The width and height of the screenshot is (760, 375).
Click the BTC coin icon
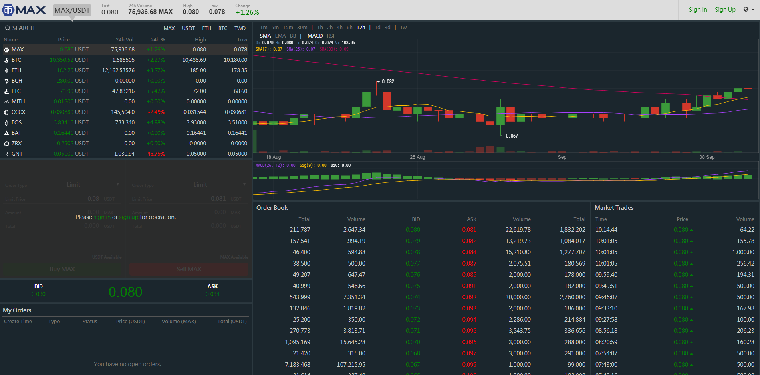6,60
